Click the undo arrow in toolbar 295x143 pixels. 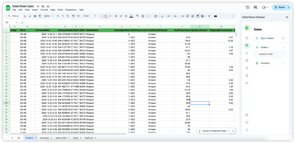click(25, 16)
